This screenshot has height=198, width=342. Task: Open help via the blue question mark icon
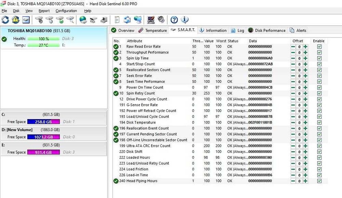click(174, 19)
